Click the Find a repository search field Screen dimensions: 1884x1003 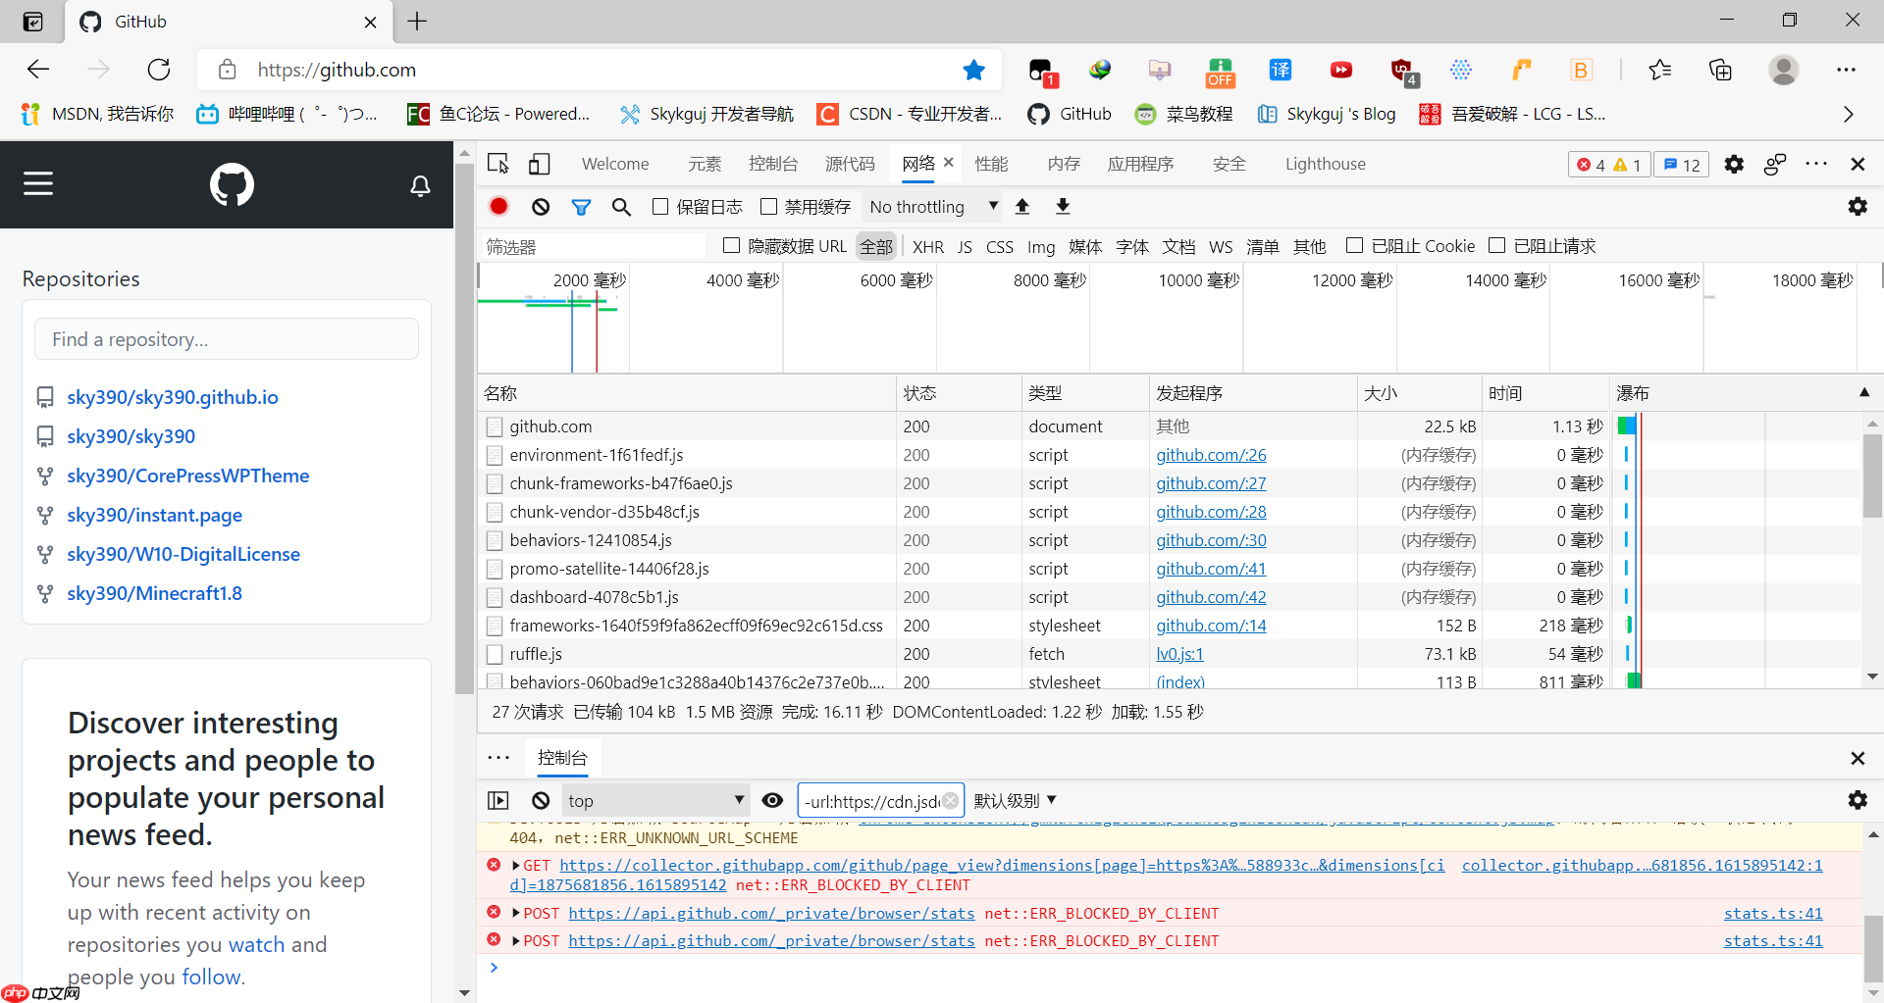click(x=226, y=338)
